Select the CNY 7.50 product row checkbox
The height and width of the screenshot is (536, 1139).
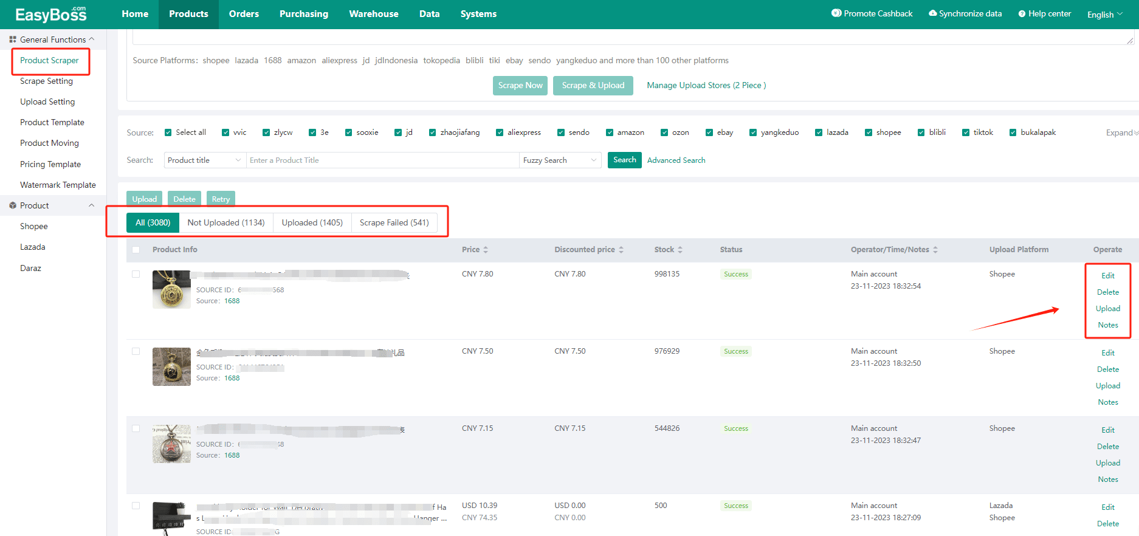tap(136, 351)
